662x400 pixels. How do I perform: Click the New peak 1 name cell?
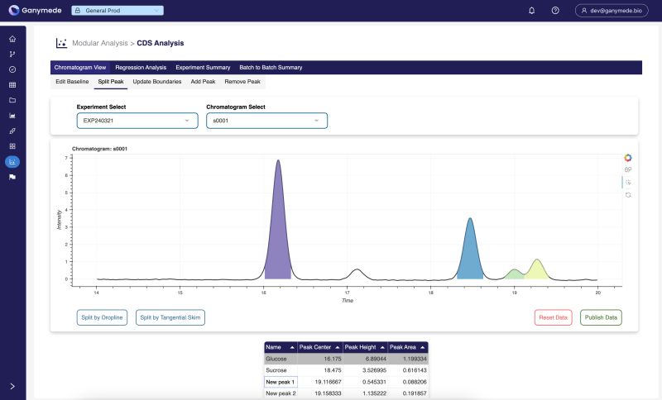[281, 382]
